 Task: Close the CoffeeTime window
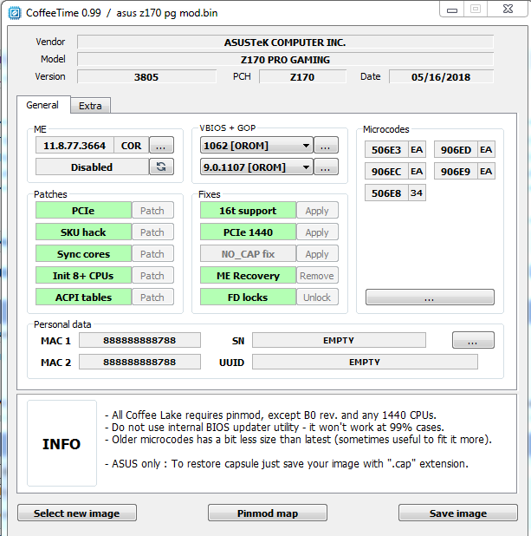click(508, 9)
